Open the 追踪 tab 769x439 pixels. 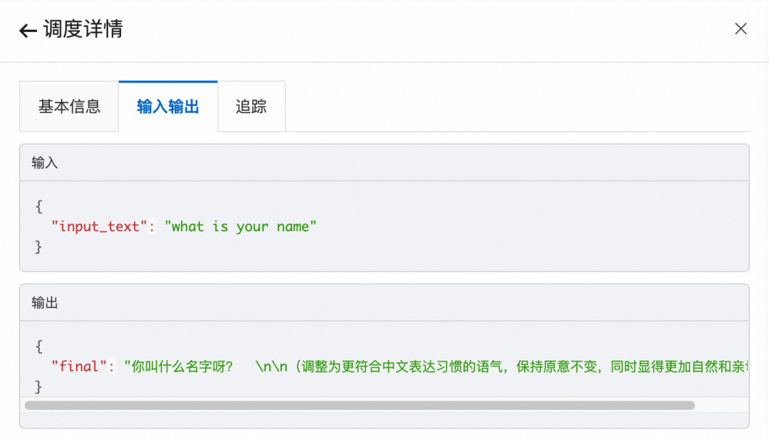251,107
